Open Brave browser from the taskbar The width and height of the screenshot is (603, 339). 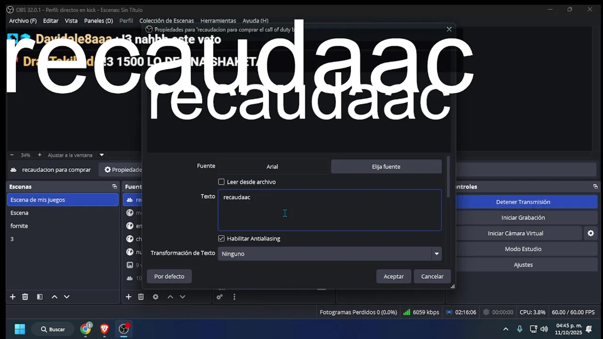[105, 329]
